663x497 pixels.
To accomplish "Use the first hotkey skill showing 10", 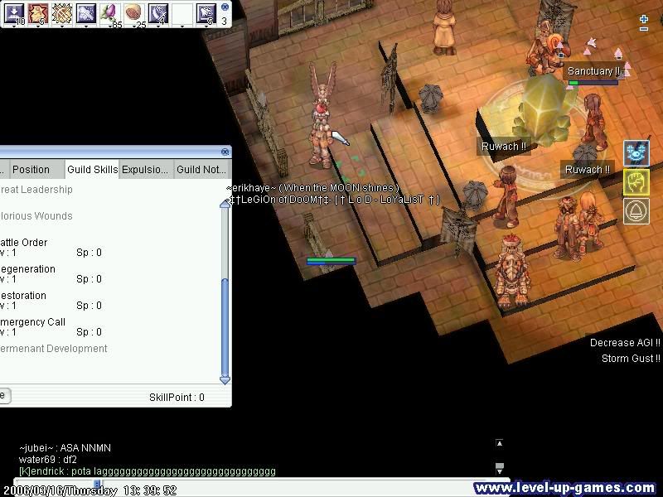I will pyautogui.click(x=14, y=12).
